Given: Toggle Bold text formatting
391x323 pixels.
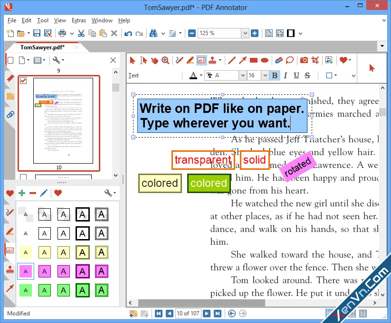Looking at the screenshot, I should point(275,75).
